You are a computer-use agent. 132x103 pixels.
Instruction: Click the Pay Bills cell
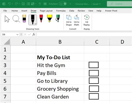point(60,73)
